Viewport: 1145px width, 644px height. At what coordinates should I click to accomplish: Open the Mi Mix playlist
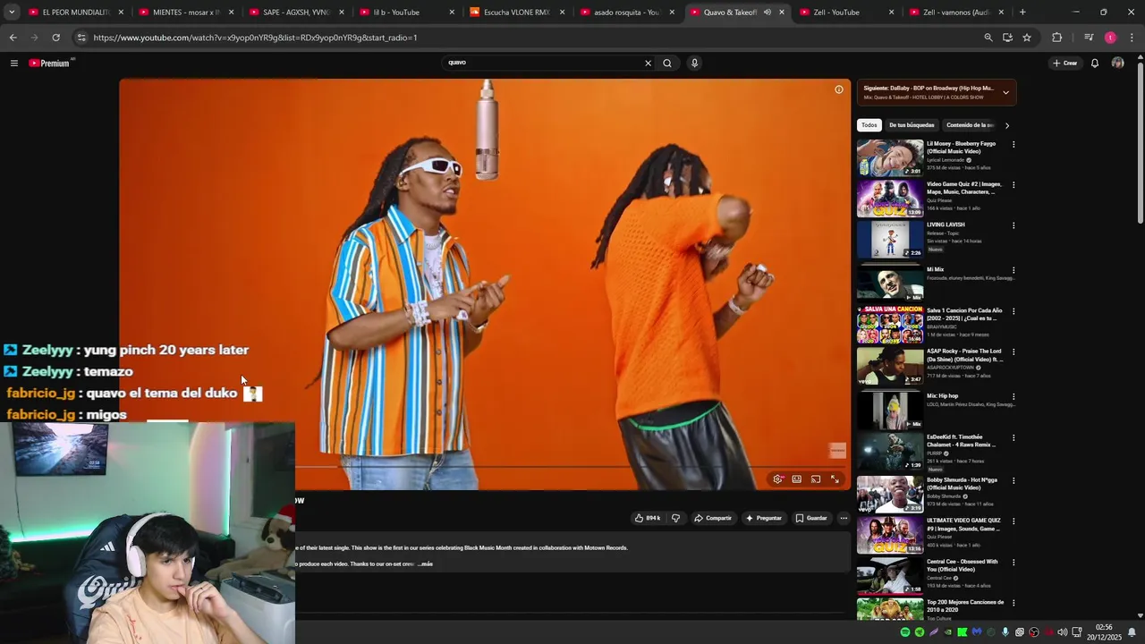tap(935, 270)
